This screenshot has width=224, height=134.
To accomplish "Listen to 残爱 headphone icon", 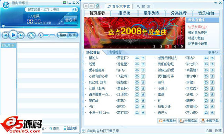I will (137, 64).
